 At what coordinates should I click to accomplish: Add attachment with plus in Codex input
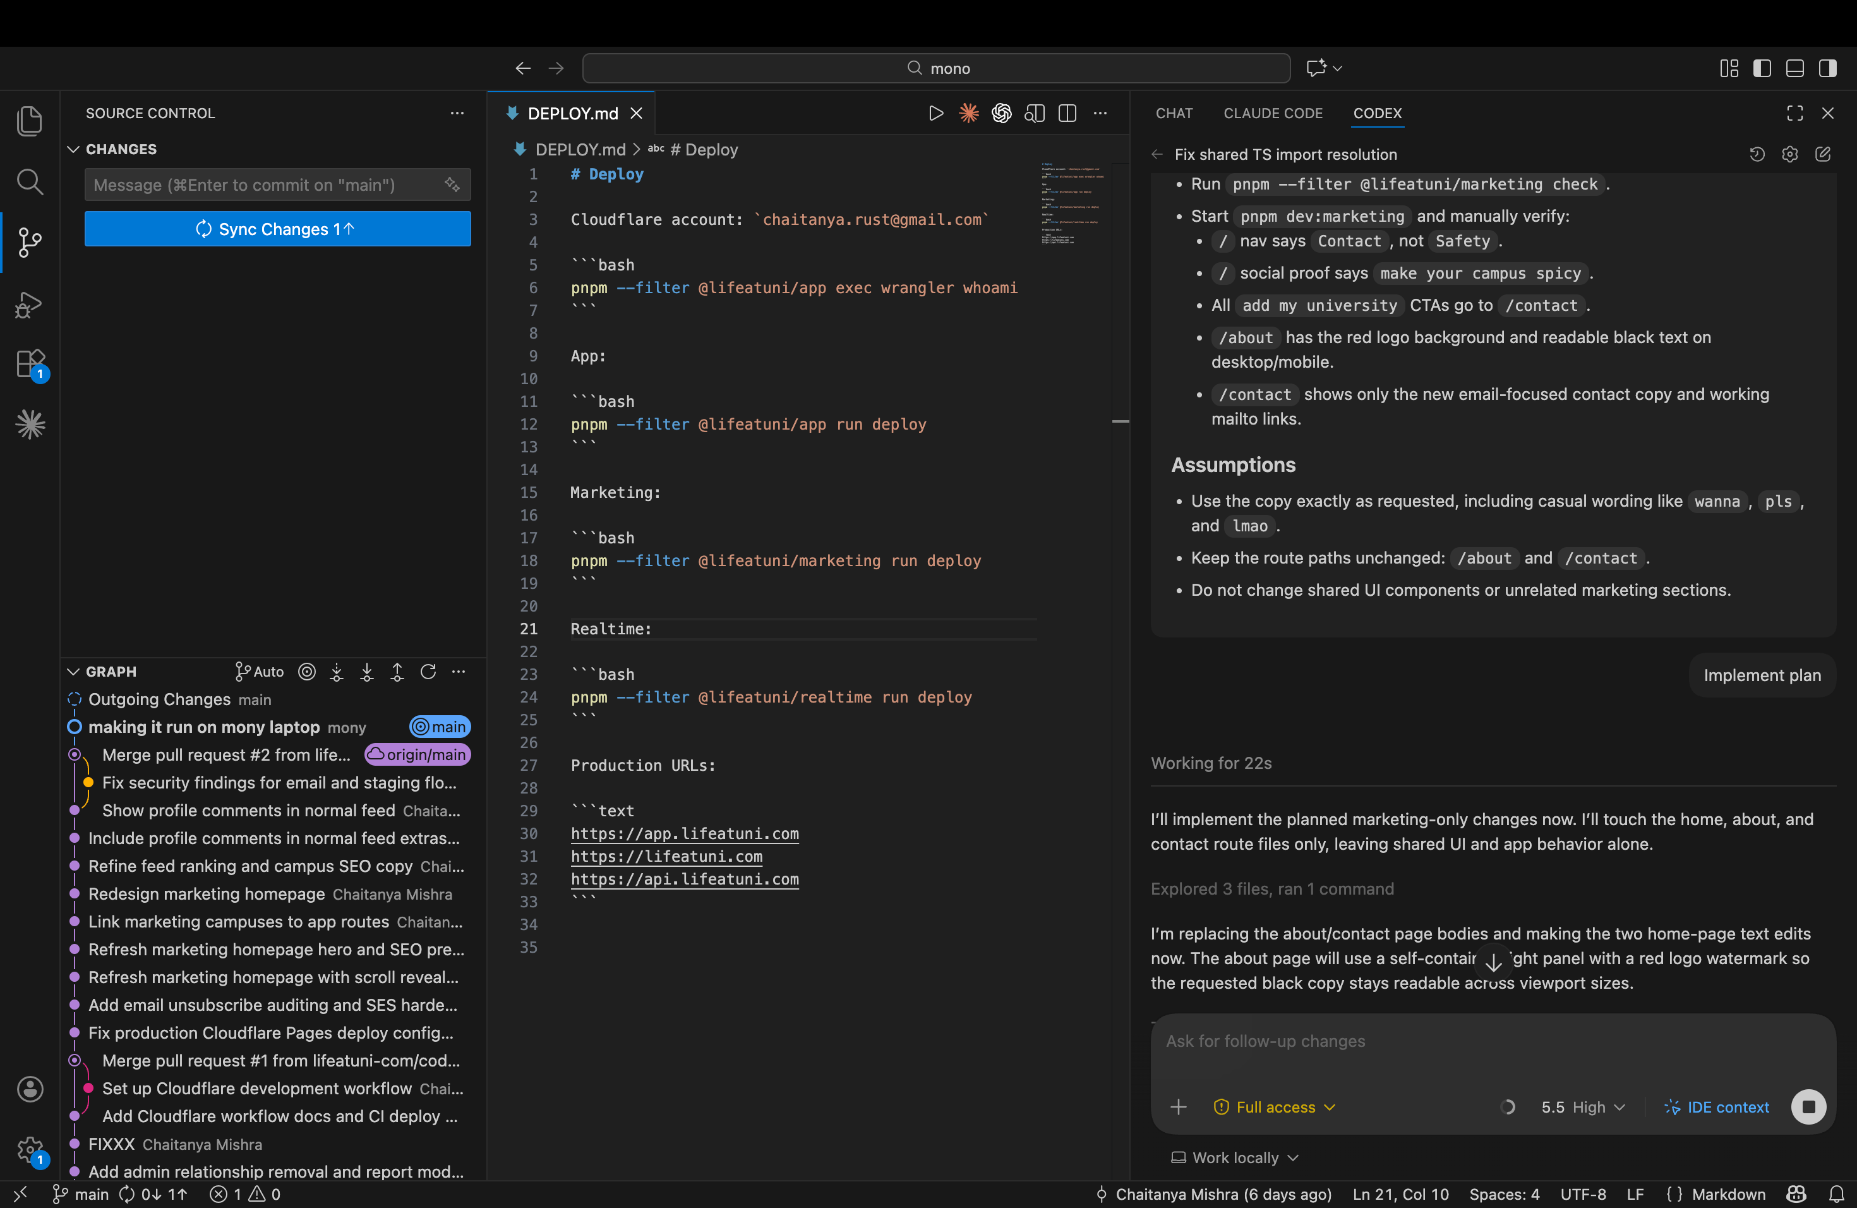[1178, 1106]
